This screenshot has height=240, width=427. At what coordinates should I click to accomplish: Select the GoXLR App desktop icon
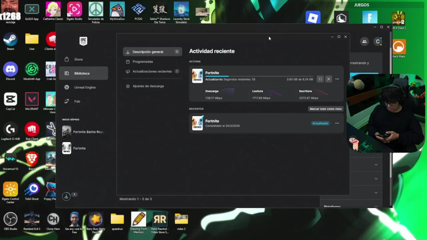[32, 12]
